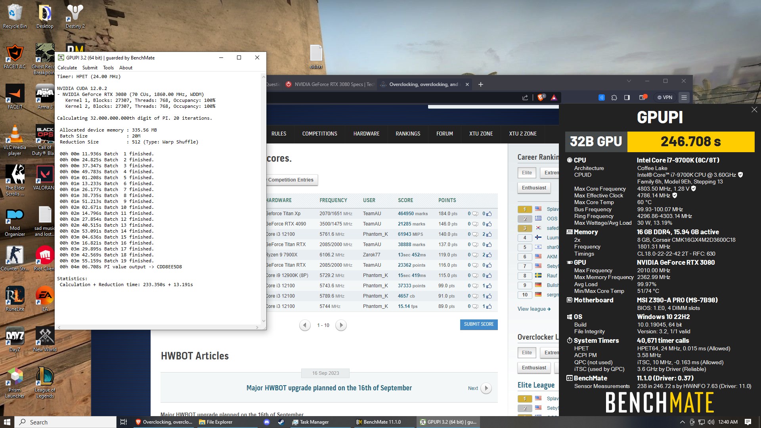The height and width of the screenshot is (428, 761).
Task: Open the HARDWARE nav item on HWBOT
Action: point(366,134)
